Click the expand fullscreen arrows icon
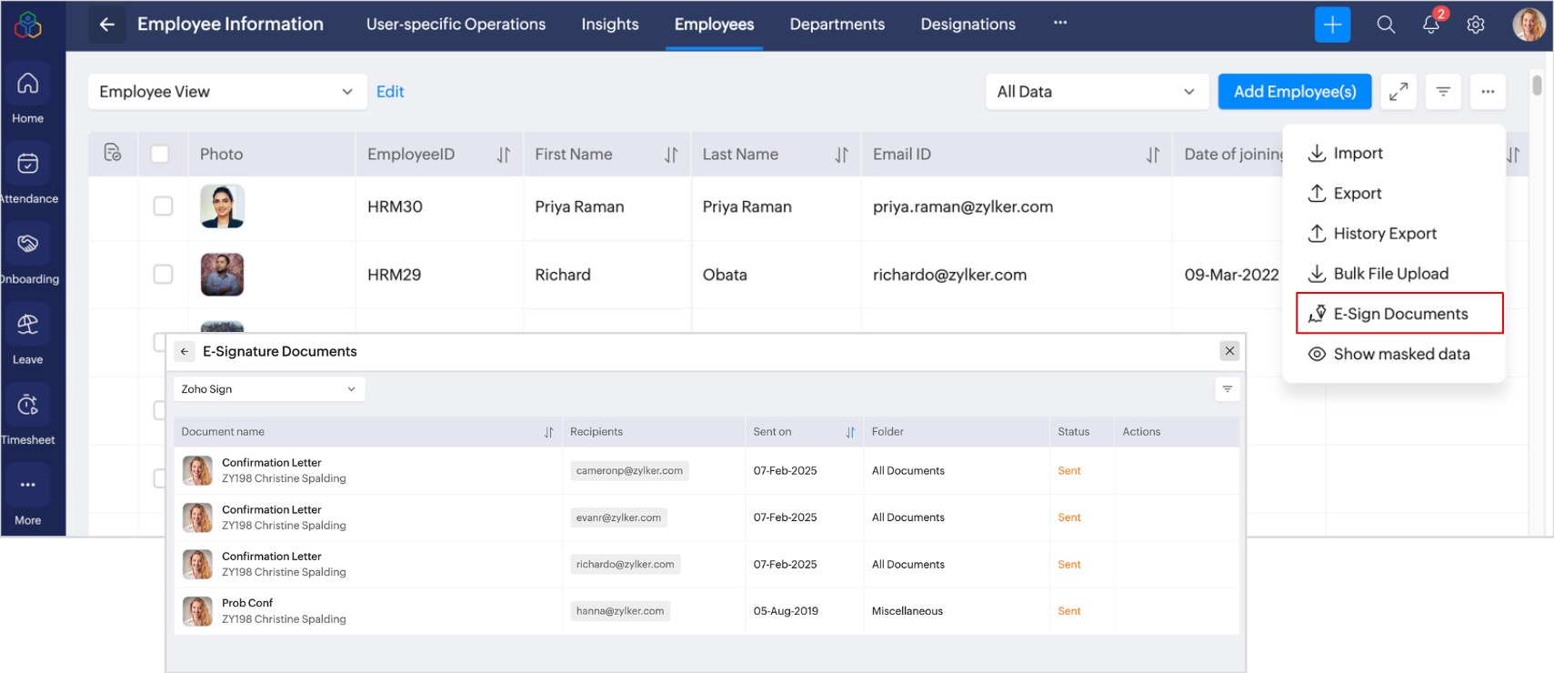This screenshot has height=673, width=1554. click(1399, 92)
